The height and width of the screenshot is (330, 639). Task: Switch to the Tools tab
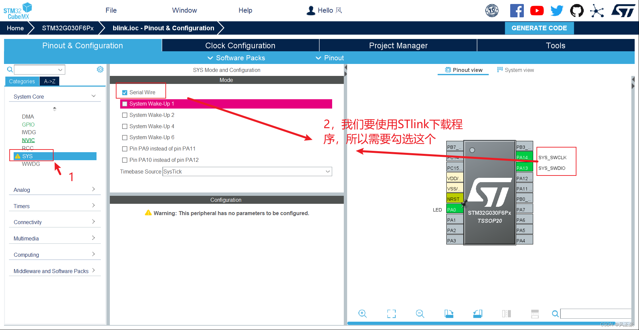pos(555,45)
